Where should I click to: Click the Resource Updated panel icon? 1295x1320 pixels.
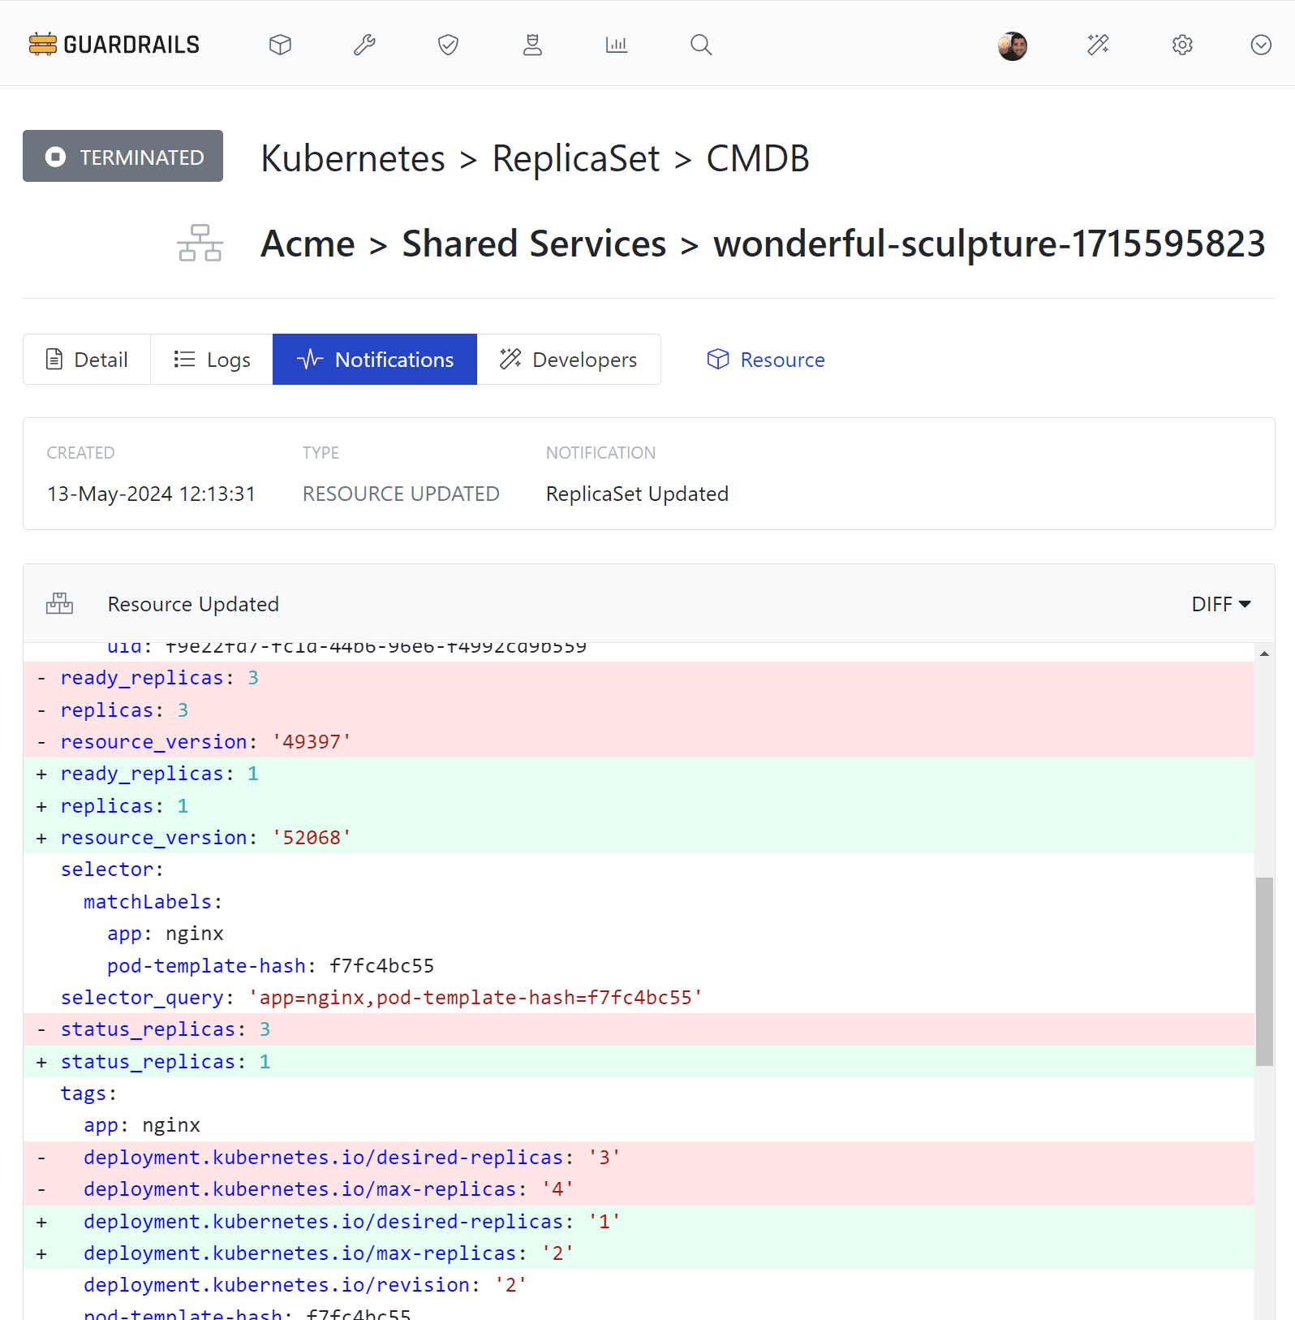pos(59,603)
